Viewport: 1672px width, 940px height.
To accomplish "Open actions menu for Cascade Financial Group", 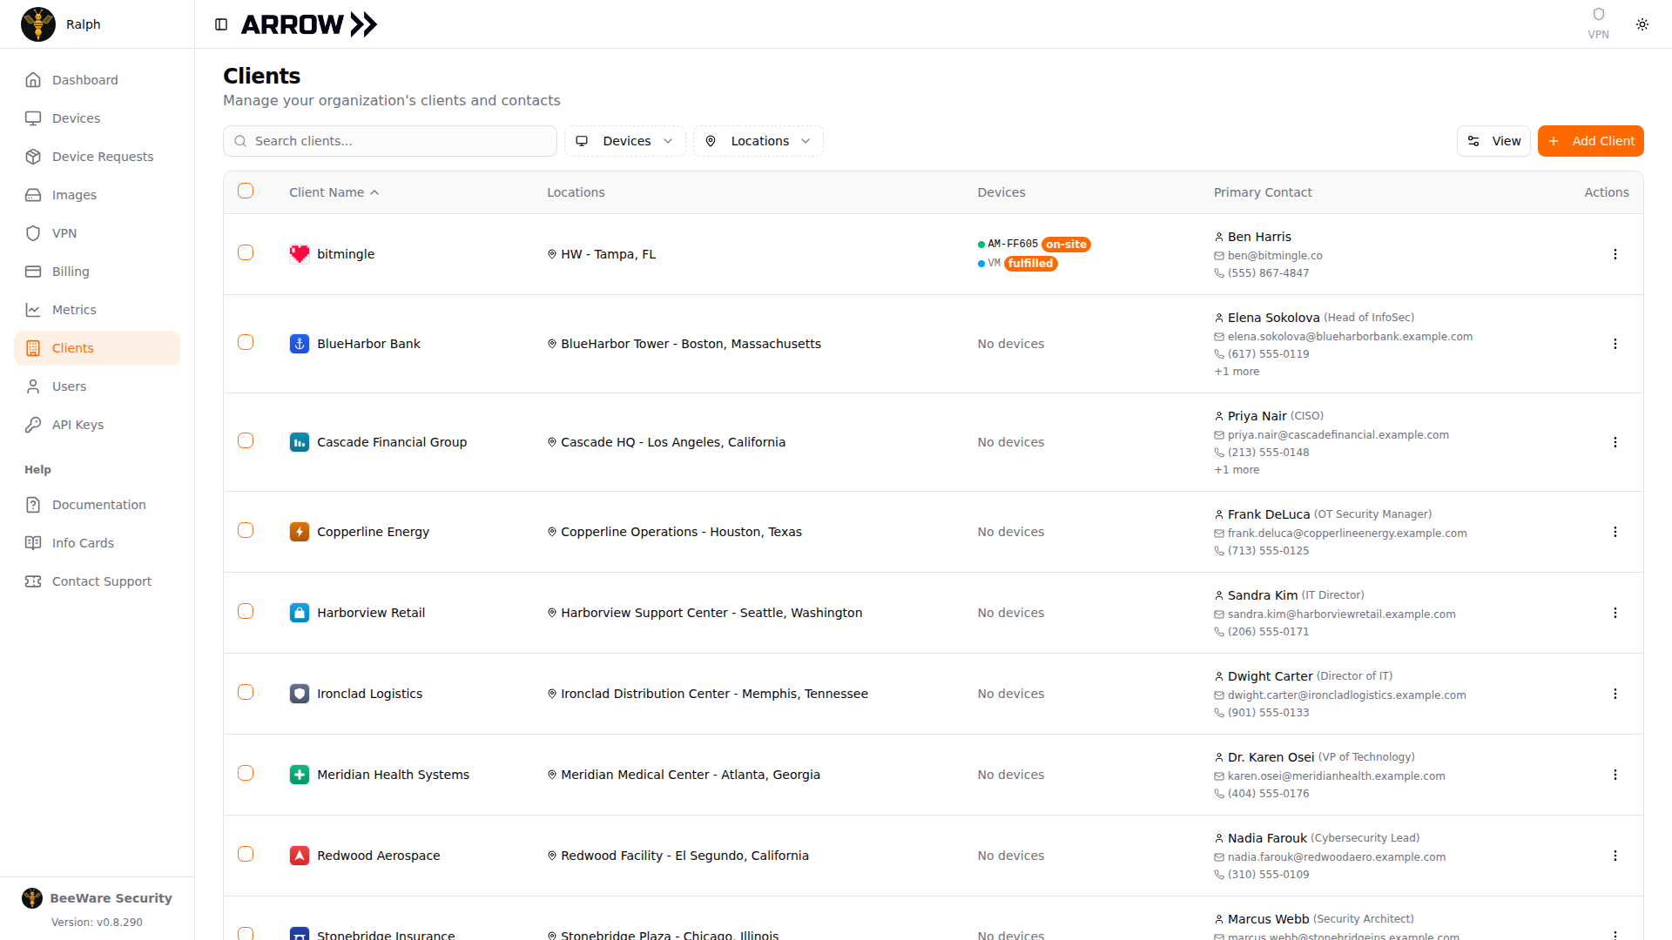I will [1615, 442].
